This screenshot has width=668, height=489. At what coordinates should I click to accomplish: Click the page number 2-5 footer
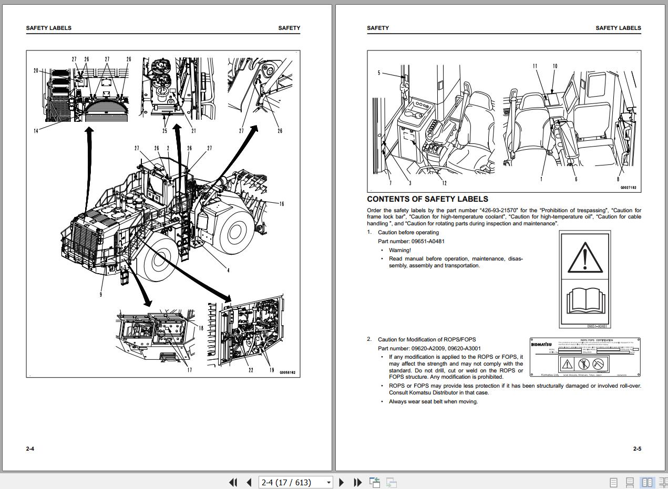coord(636,449)
